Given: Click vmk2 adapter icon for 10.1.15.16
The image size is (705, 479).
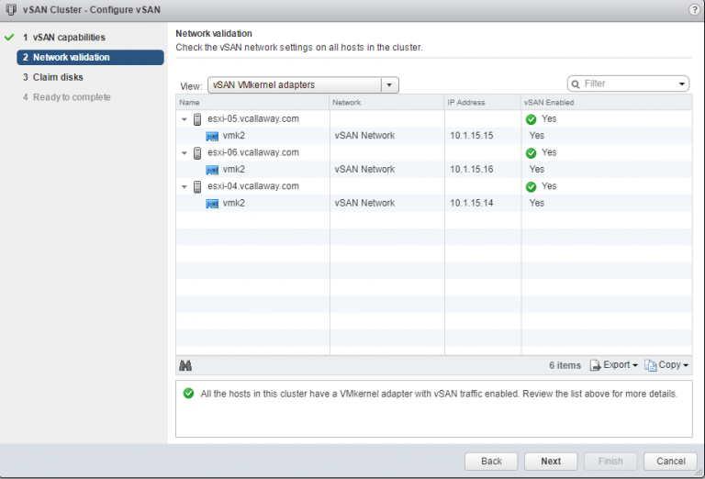Looking at the screenshot, I should click(212, 170).
